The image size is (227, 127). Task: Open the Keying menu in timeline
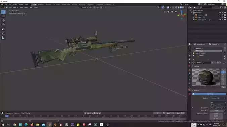[x=17, y=113]
